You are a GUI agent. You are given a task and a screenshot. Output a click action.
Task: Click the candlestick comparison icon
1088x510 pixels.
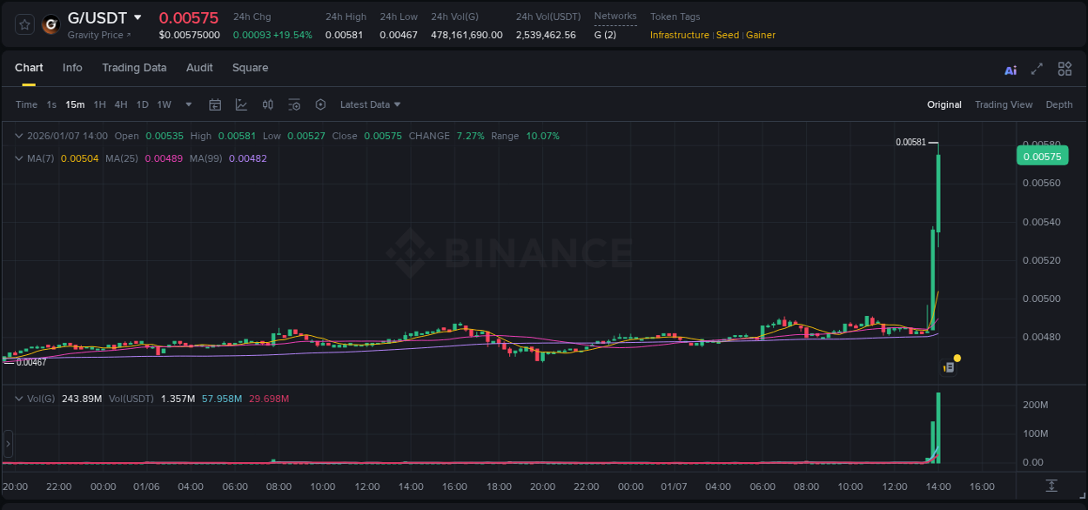(x=268, y=104)
